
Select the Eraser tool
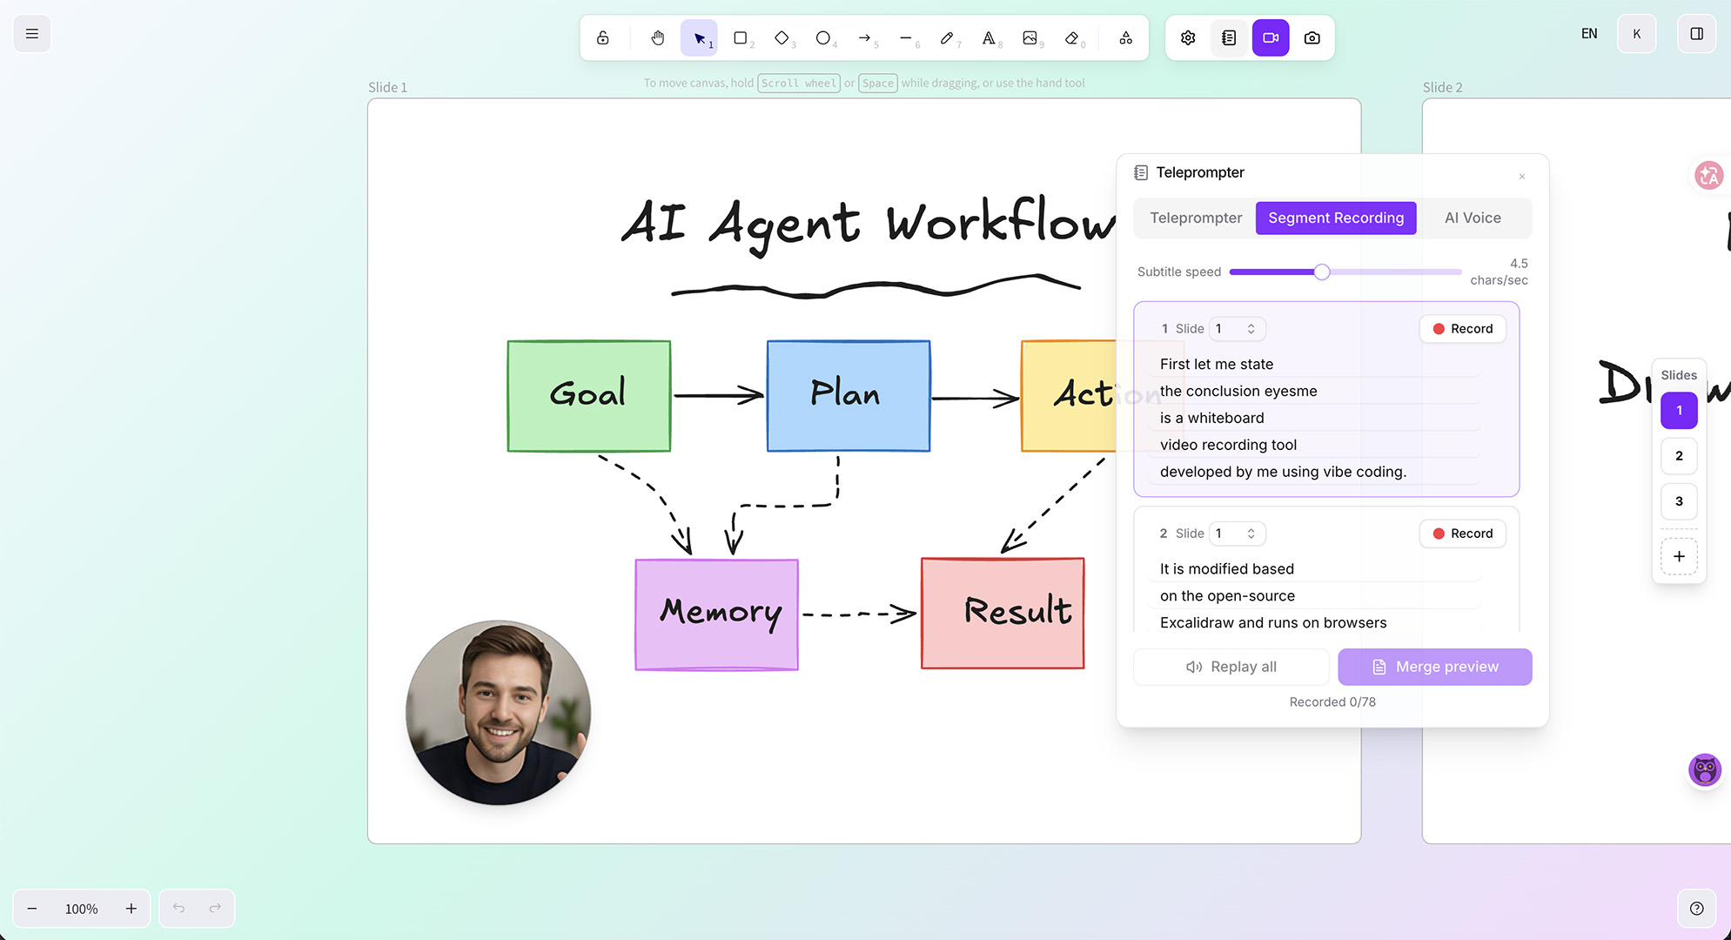[x=1071, y=37]
